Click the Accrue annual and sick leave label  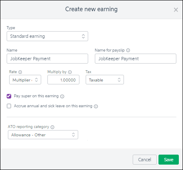[x=53, y=106]
